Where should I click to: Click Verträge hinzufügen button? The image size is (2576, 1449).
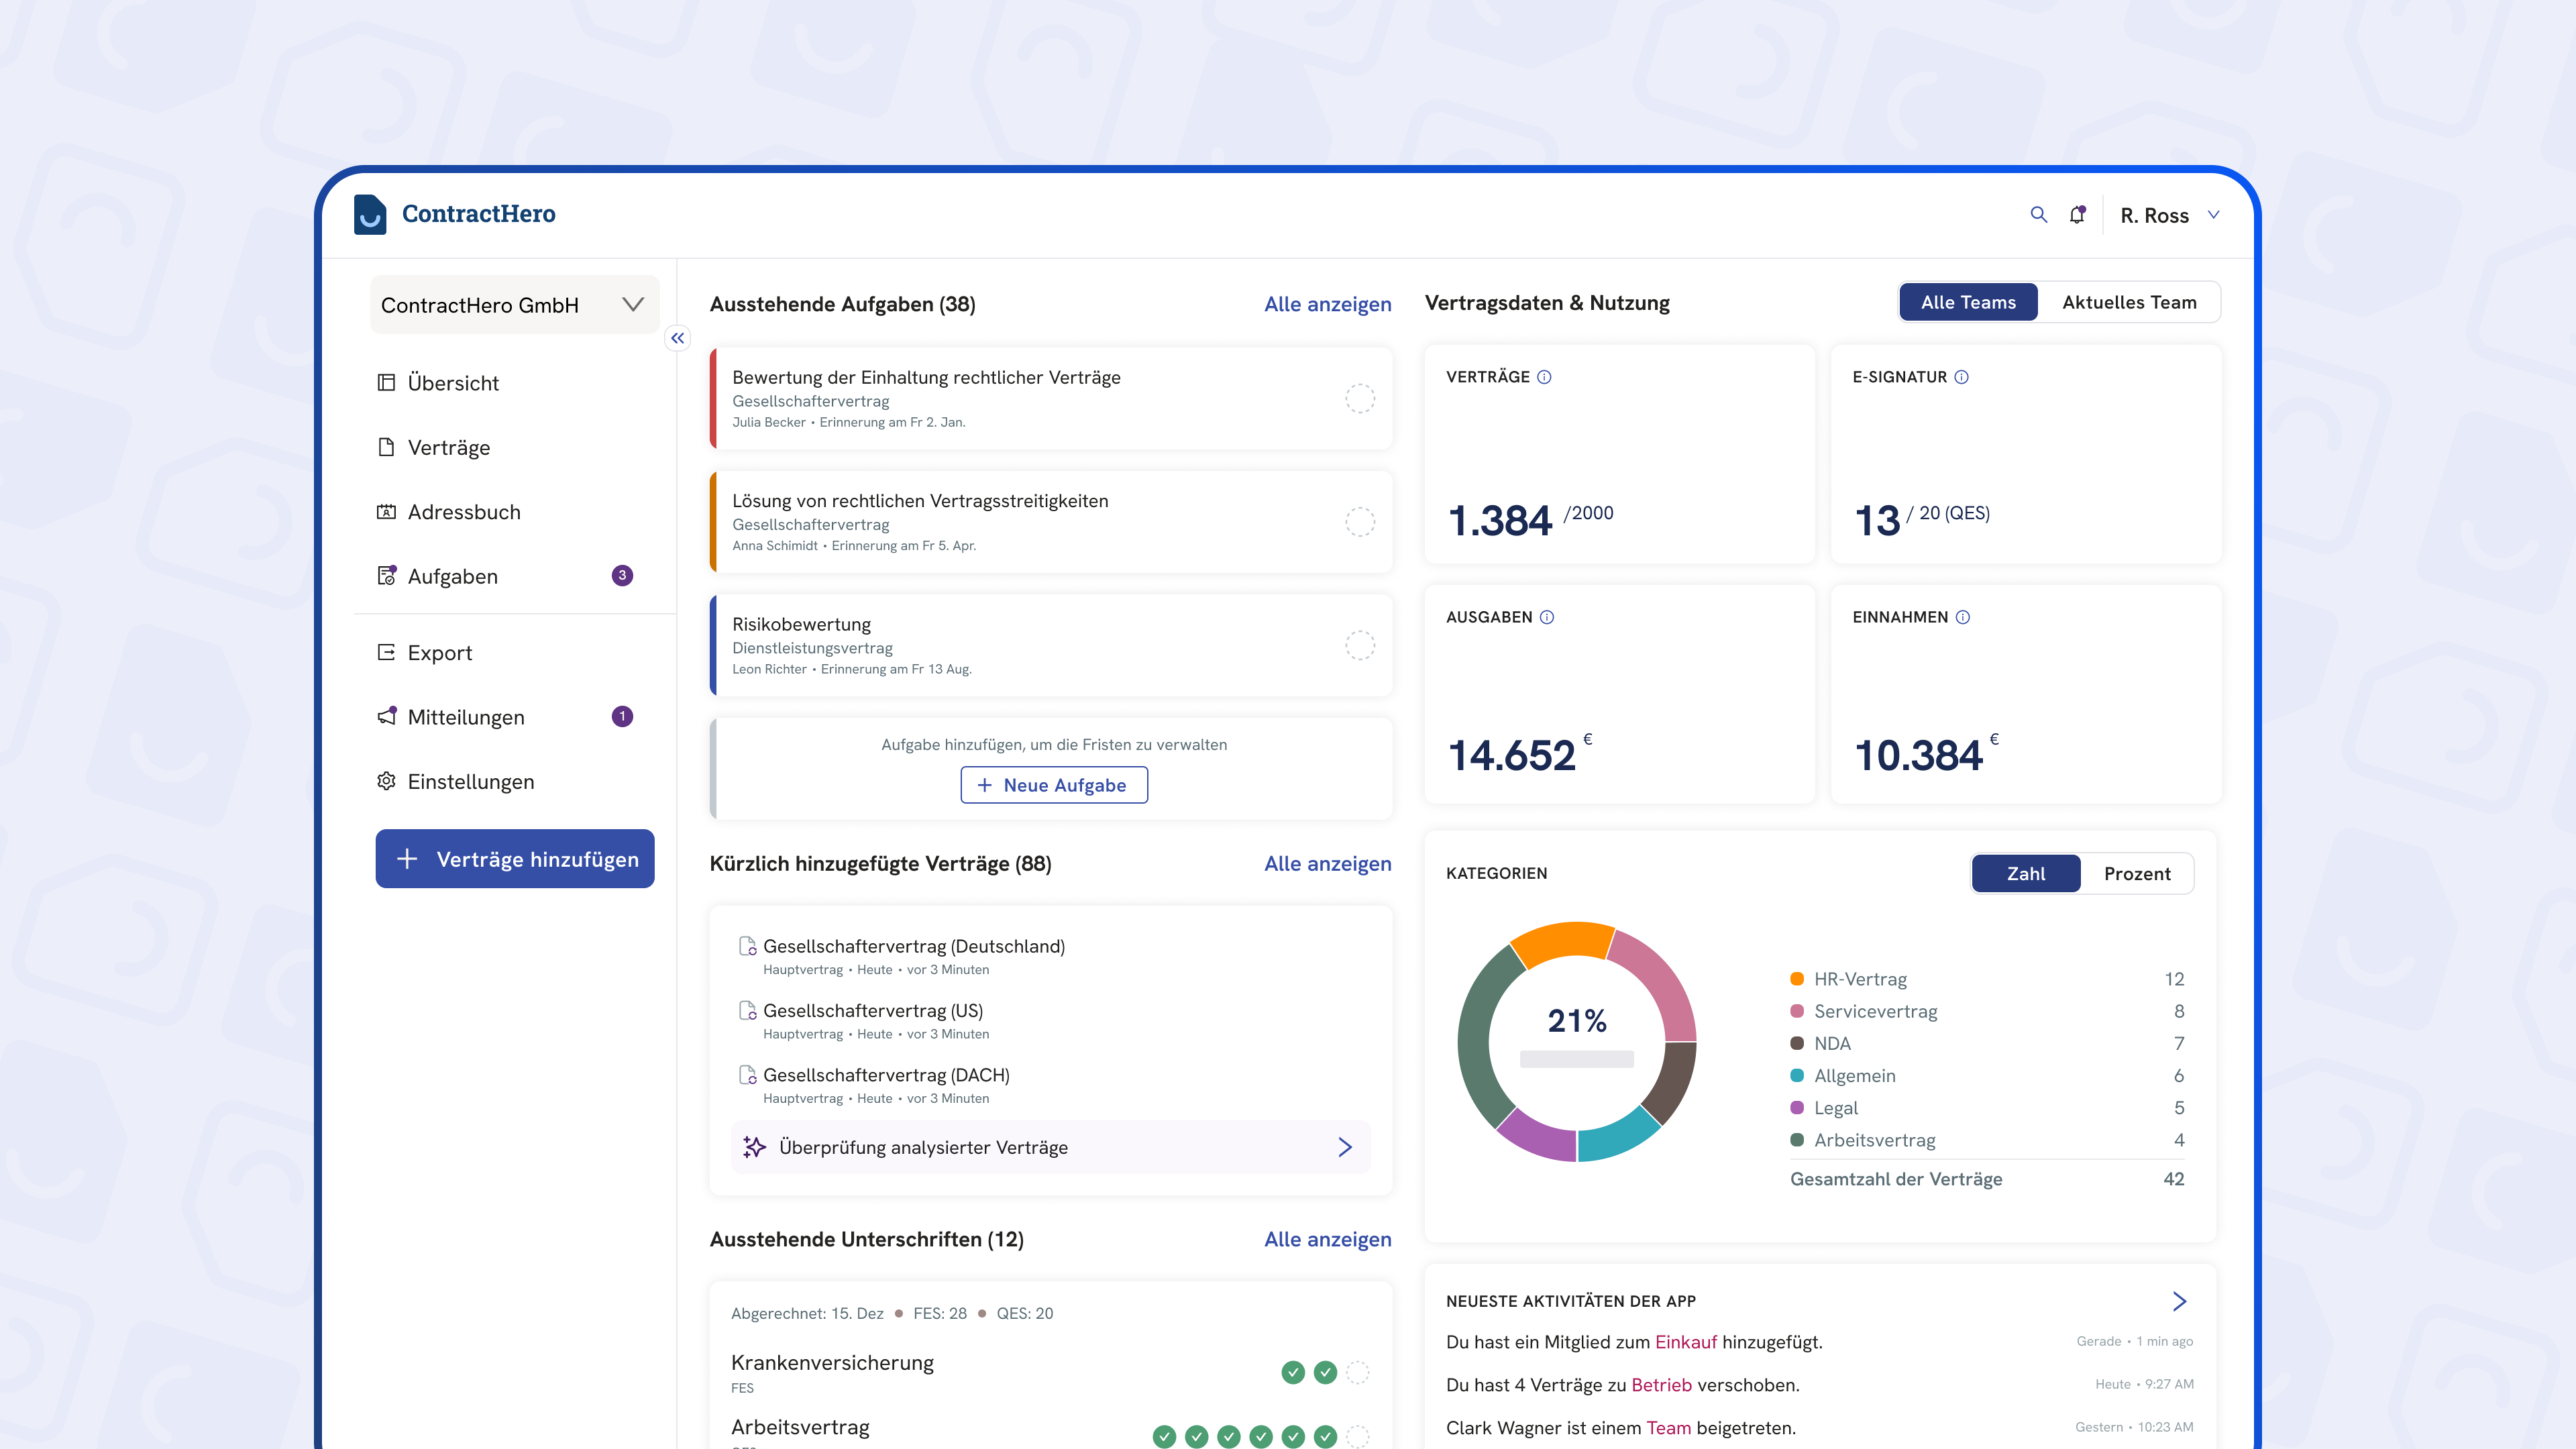click(515, 858)
